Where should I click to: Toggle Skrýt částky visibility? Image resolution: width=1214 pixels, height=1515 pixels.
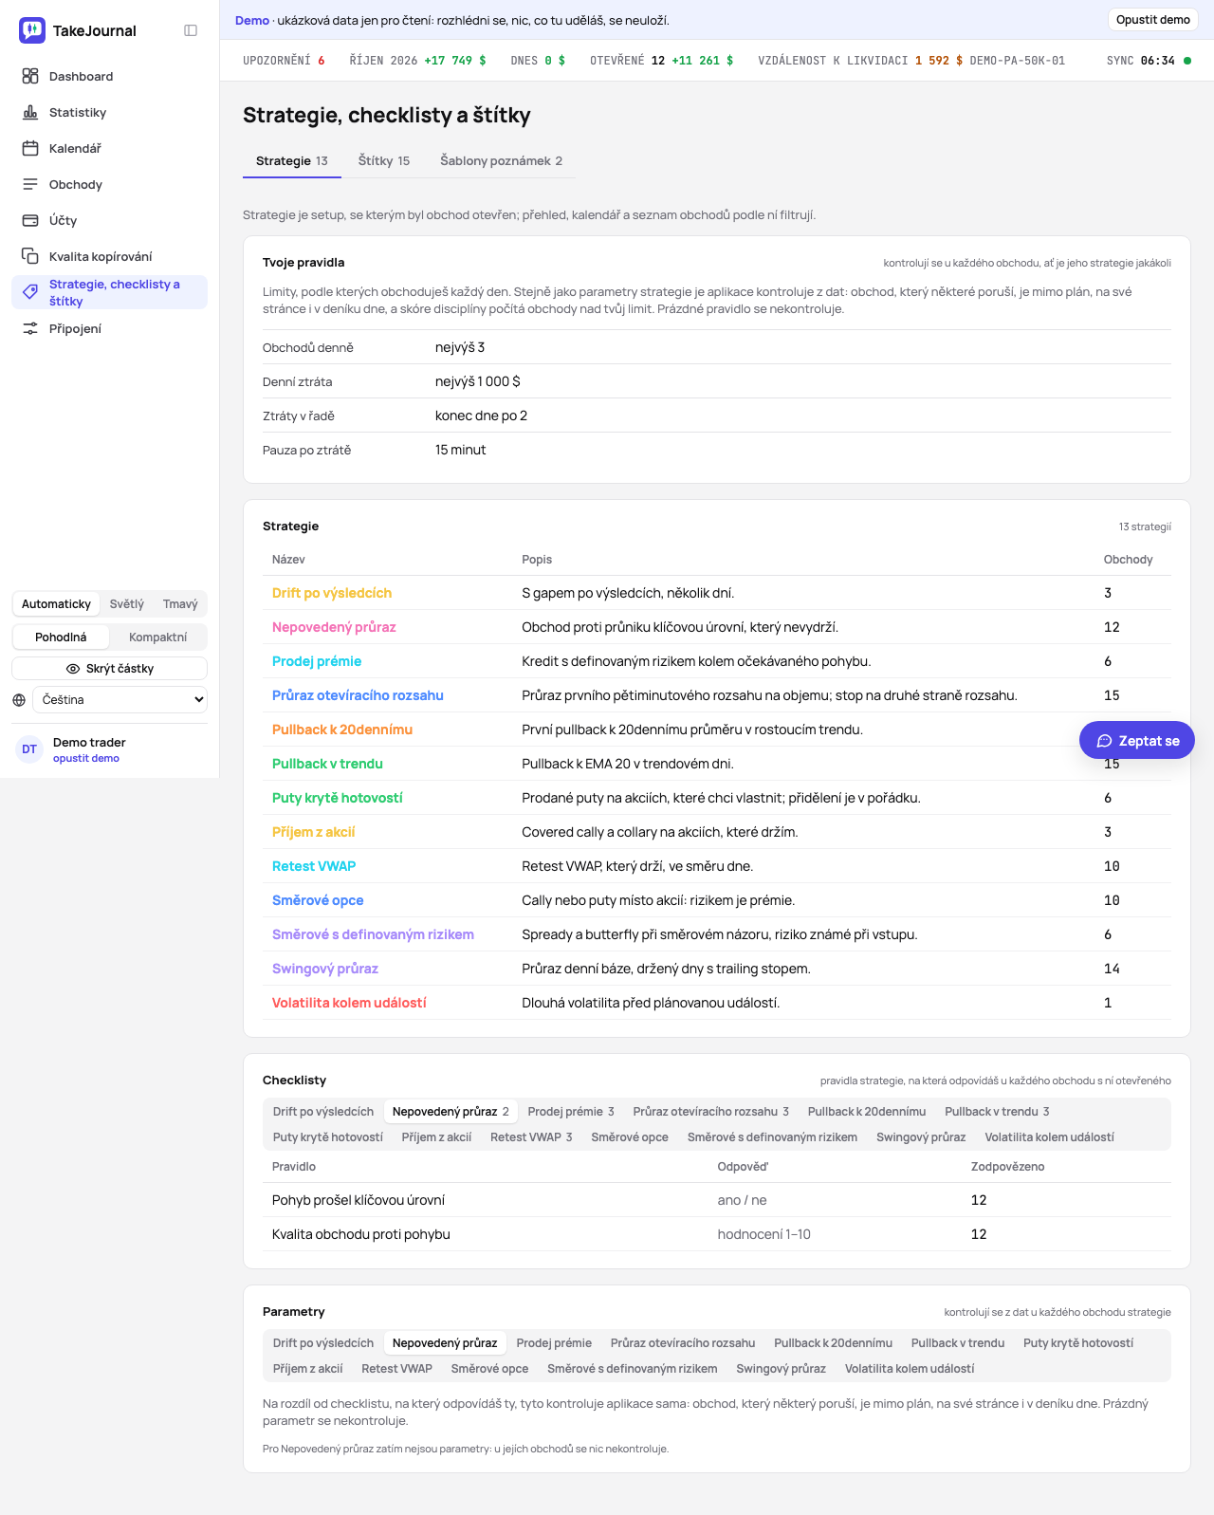coord(109,669)
